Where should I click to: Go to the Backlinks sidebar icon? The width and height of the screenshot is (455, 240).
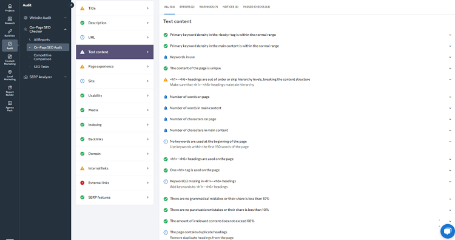click(10, 33)
